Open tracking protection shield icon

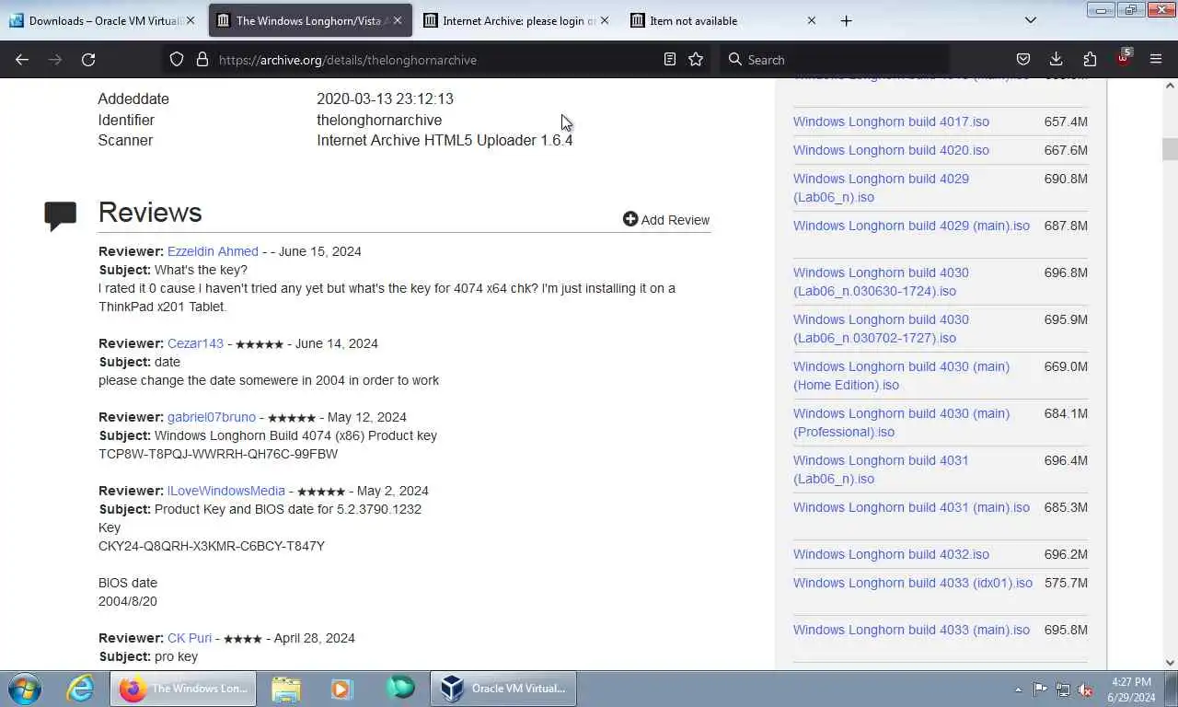pos(177,59)
